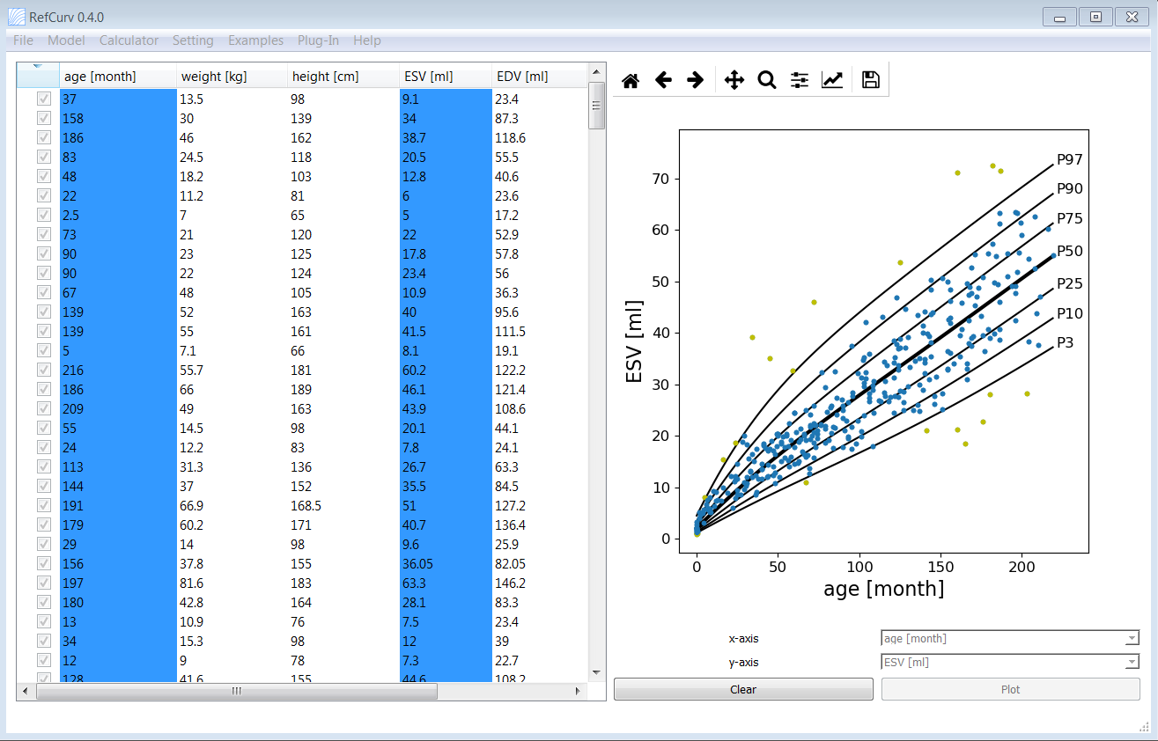The height and width of the screenshot is (741, 1158).
Task: Open the Plug-In menu
Action: coord(318,40)
